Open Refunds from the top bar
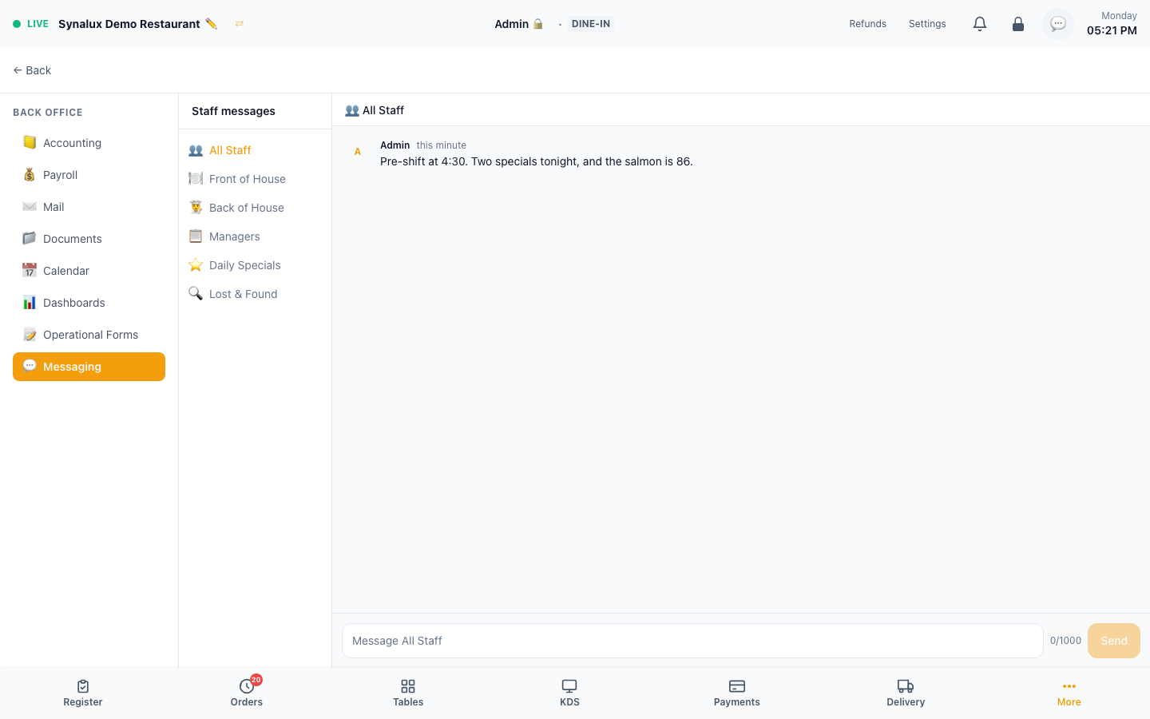Viewport: 1150px width, 719px height. point(868,24)
